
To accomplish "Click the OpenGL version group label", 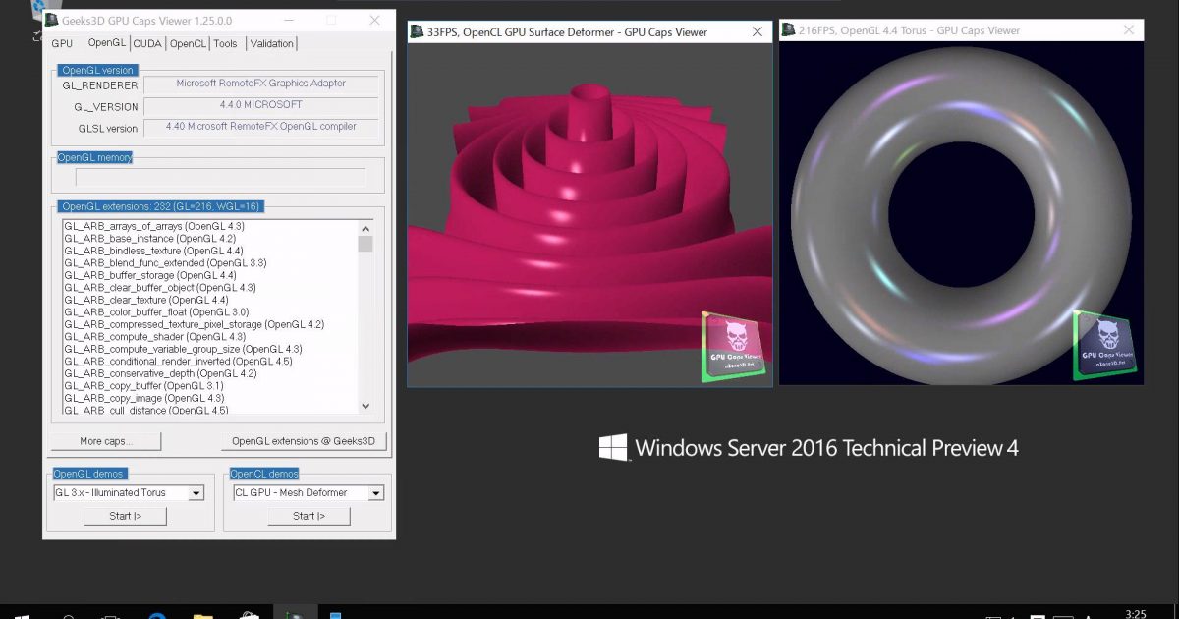I will [98, 70].
